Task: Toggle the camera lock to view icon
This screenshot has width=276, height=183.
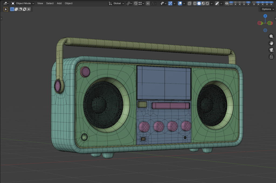Action: (x=271, y=57)
